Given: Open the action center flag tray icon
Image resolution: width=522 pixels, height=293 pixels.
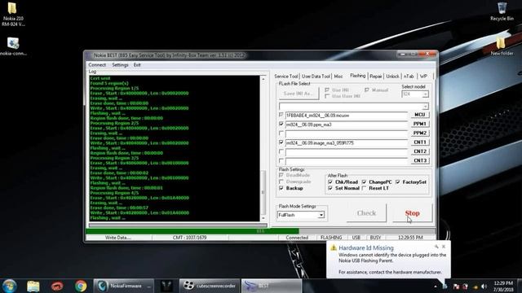Looking at the screenshot, I should (x=456, y=286).
